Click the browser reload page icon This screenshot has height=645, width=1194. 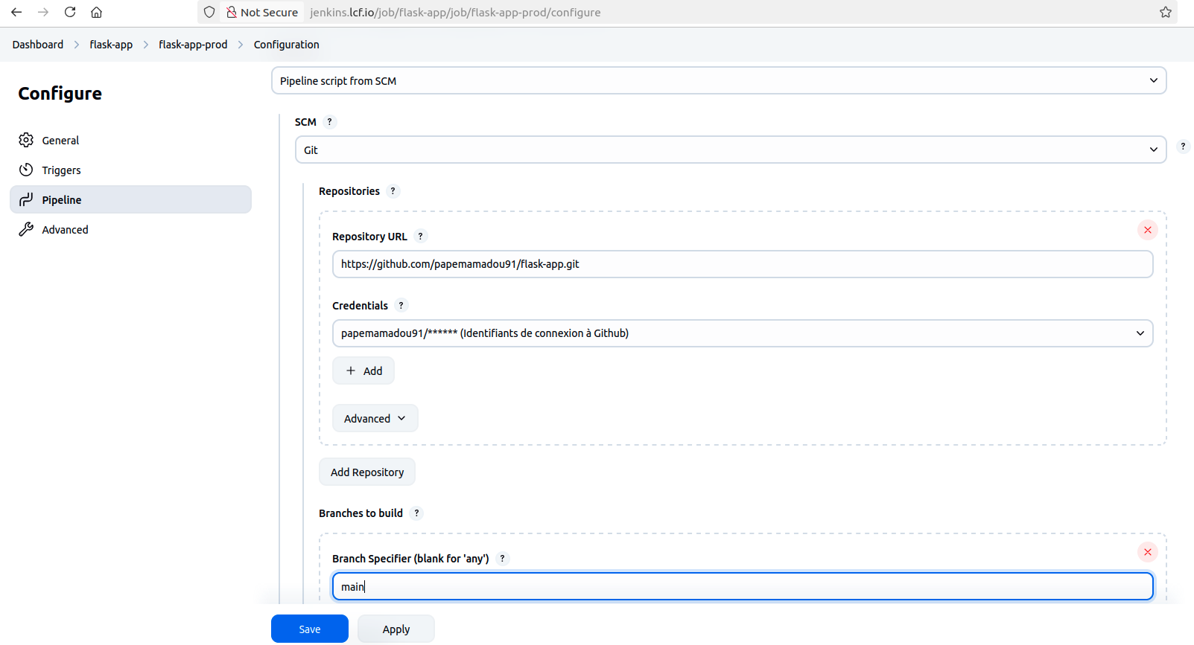click(x=70, y=12)
